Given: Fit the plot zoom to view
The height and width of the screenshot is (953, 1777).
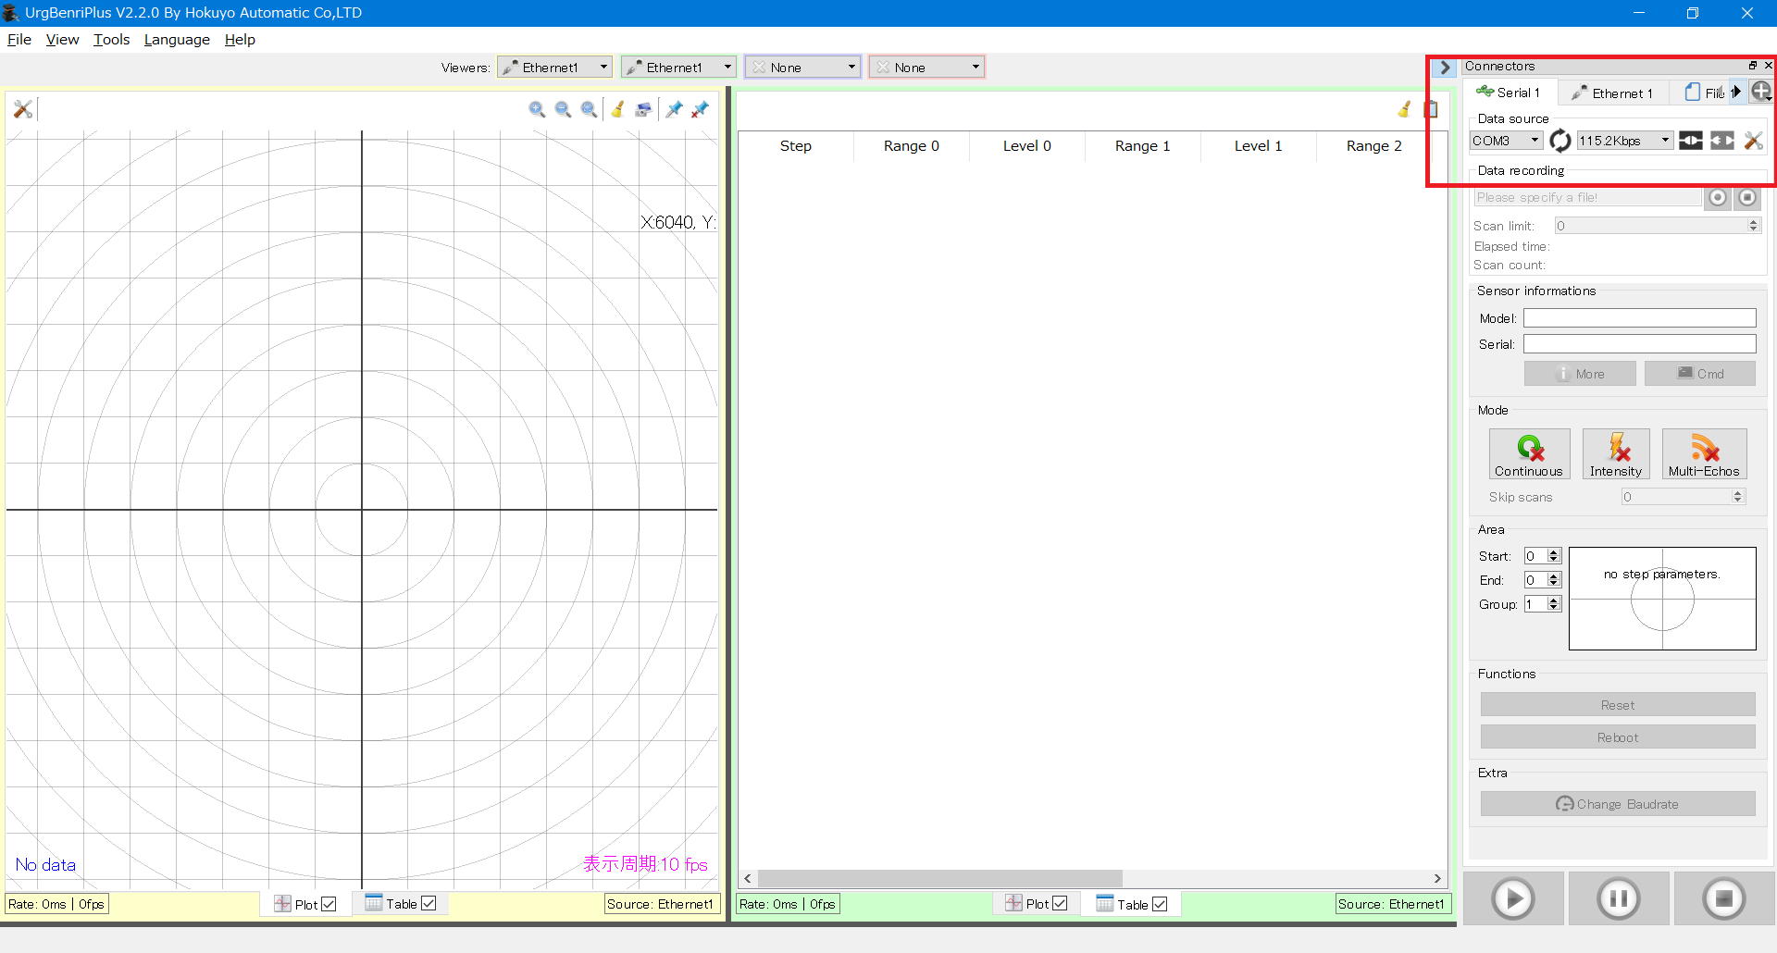Looking at the screenshot, I should click(x=589, y=109).
